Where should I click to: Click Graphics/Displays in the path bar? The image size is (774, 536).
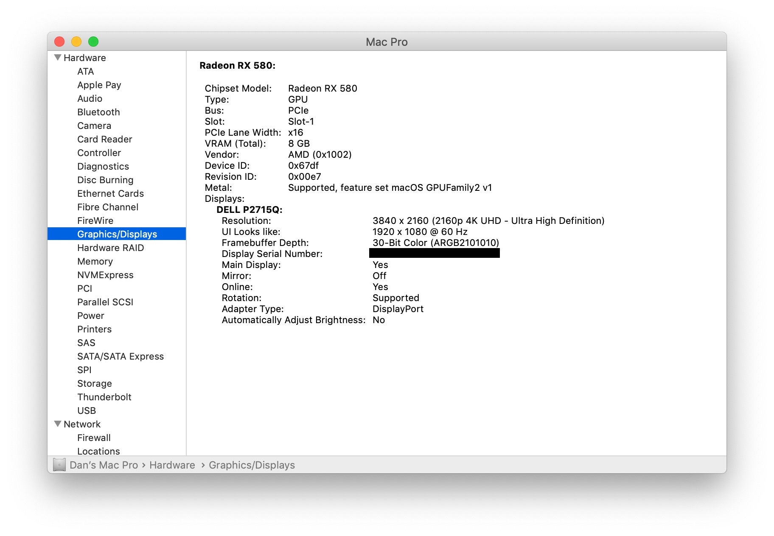click(252, 465)
